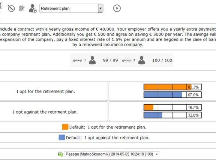This screenshot has height=162, width=216.
Task: Select the orange default legend swatch
Action: pyautogui.click(x=65, y=127)
